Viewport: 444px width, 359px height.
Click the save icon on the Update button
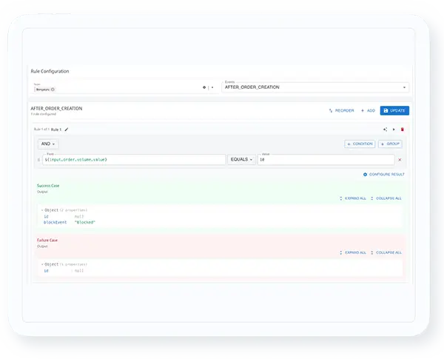coord(386,110)
